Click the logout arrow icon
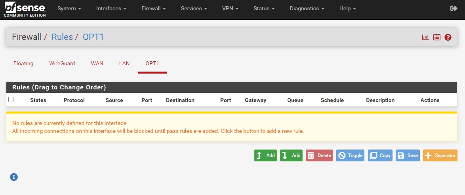Image resolution: width=465 pixels, height=195 pixels. [x=454, y=8]
